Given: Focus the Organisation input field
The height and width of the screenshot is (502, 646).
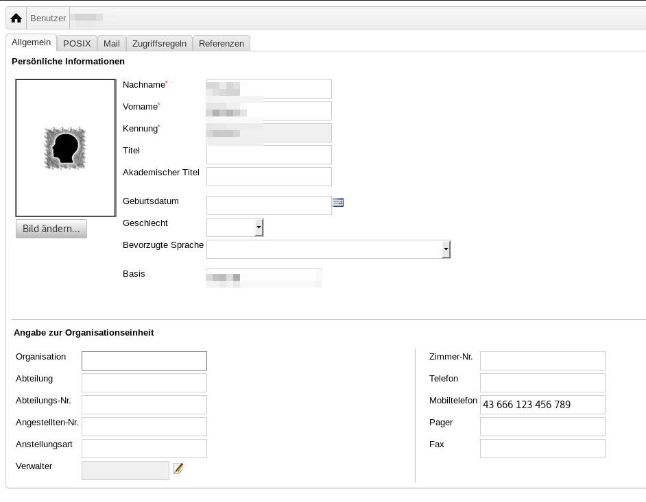Looking at the screenshot, I should [x=144, y=361].
